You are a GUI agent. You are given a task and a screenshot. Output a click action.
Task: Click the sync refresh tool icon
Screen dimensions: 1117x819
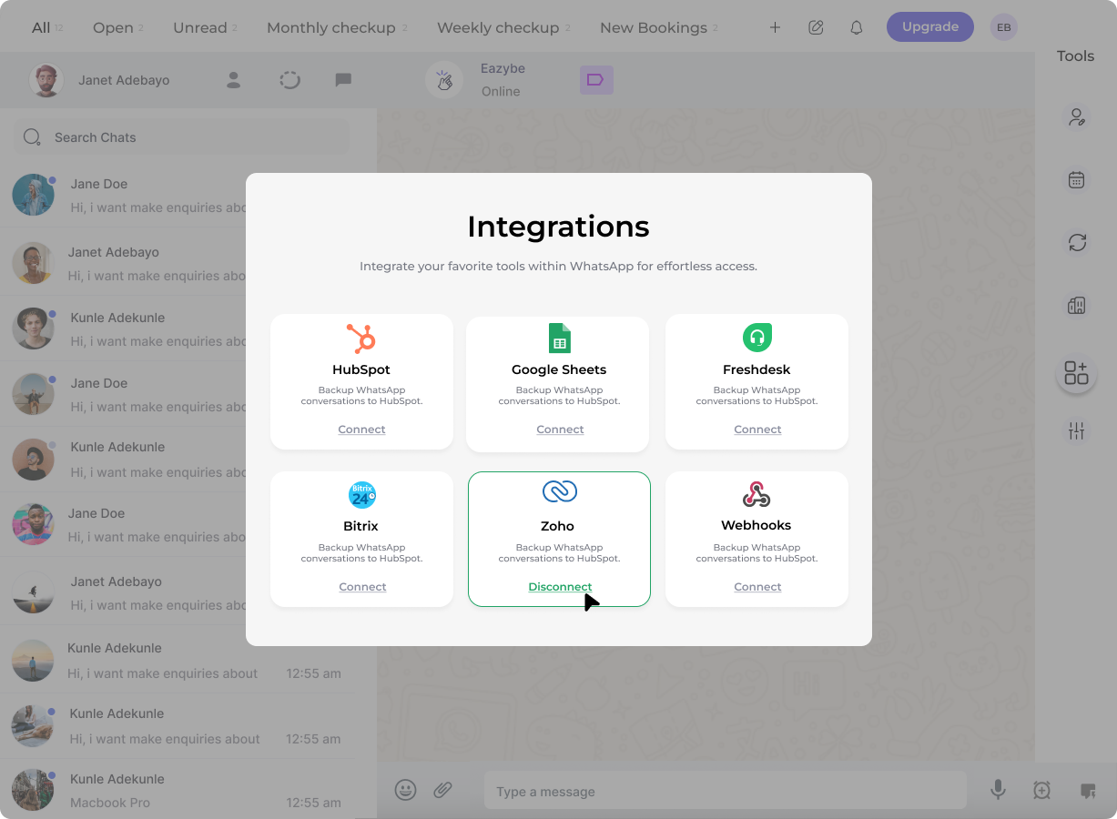[1077, 242]
